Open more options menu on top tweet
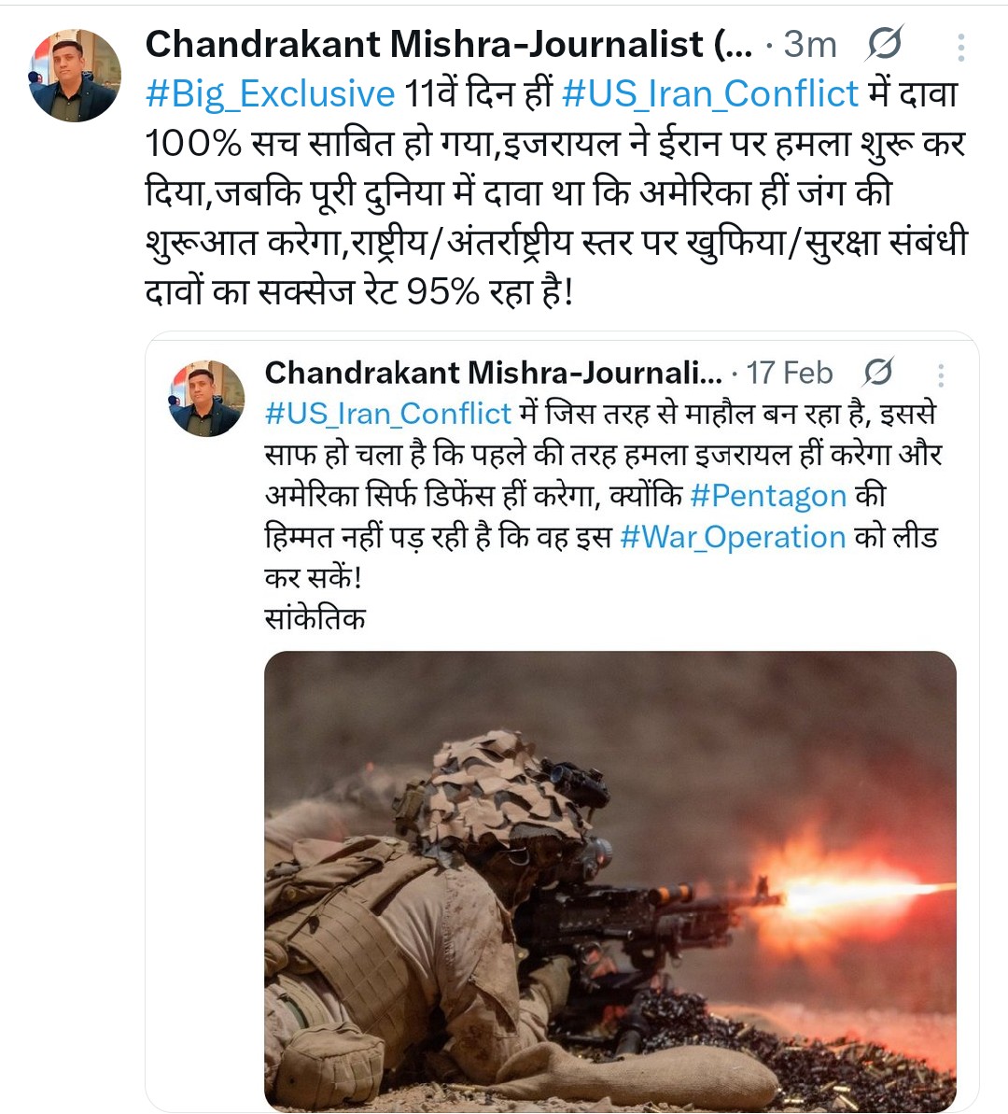Screen dimensions: 1008x1114 (x=960, y=48)
